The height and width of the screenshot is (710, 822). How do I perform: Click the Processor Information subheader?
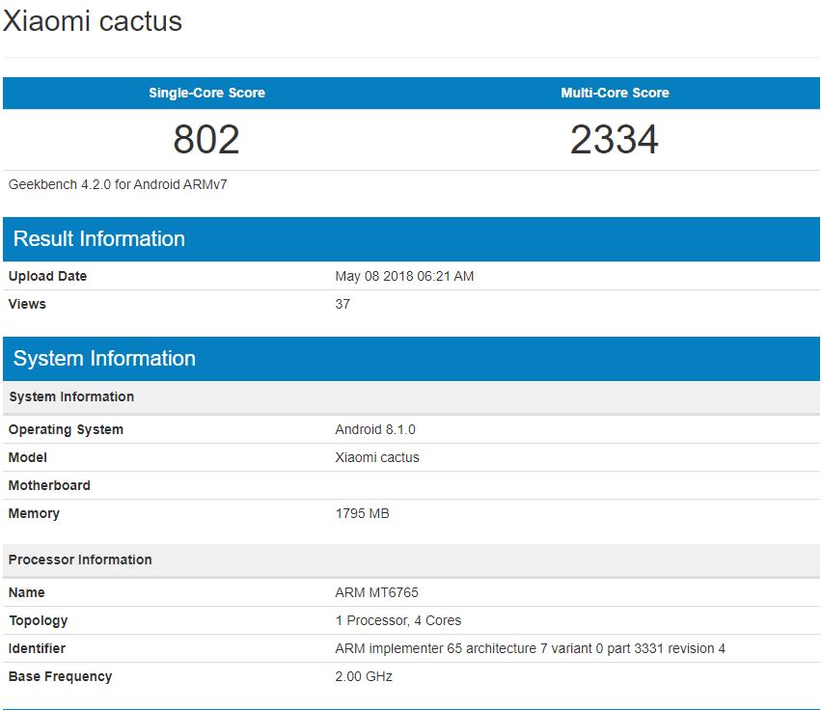(80, 560)
